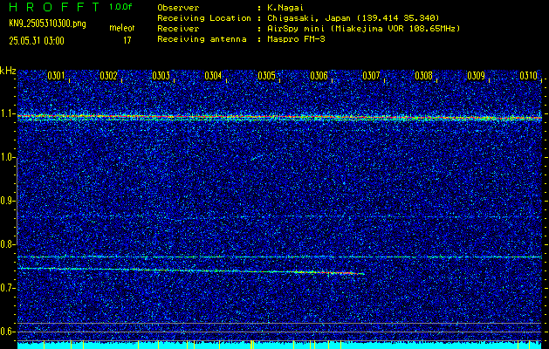The image size is (549, 349).
Task: Click the 1.0 kHz axis label
Action: pyautogui.click(x=7, y=158)
